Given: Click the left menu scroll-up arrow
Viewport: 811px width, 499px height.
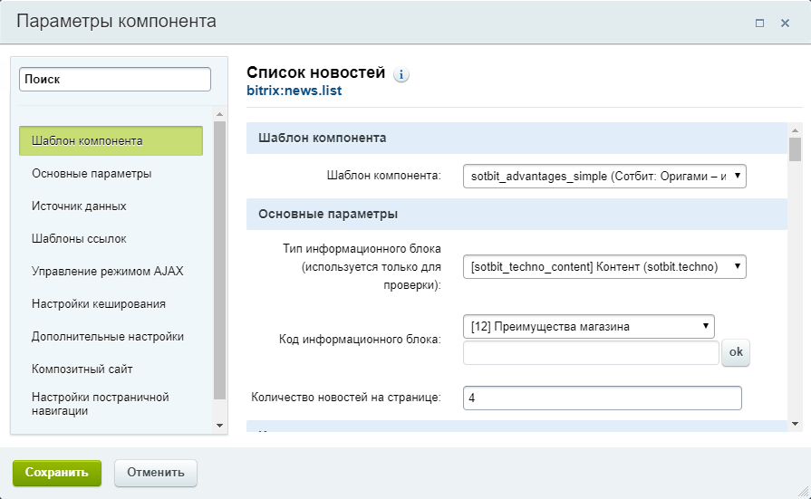Looking at the screenshot, I should pyautogui.click(x=219, y=114).
